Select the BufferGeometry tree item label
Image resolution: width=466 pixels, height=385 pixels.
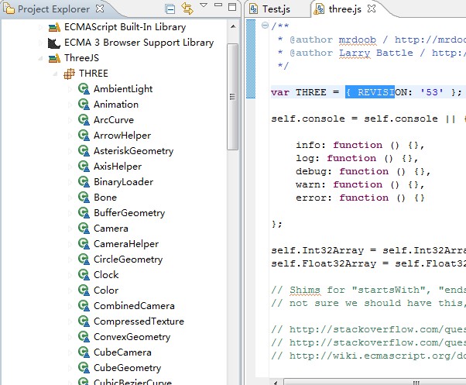(129, 213)
